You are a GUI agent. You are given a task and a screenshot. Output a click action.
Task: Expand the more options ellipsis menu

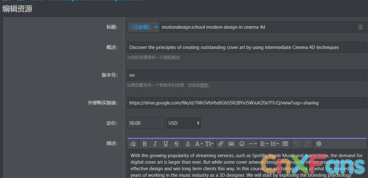point(253,144)
